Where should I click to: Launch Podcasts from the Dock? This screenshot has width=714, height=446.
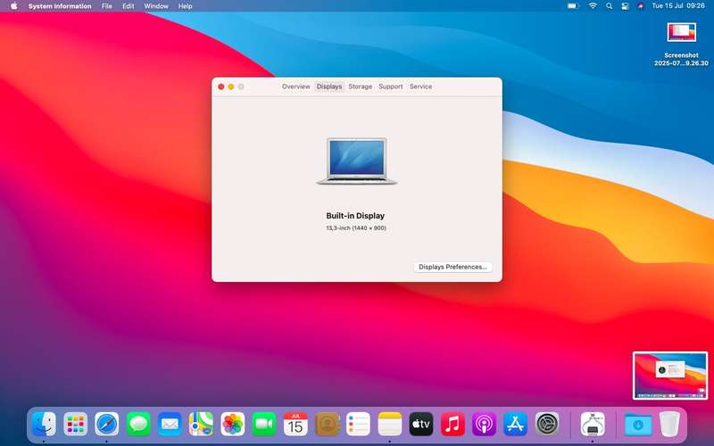[484, 425]
